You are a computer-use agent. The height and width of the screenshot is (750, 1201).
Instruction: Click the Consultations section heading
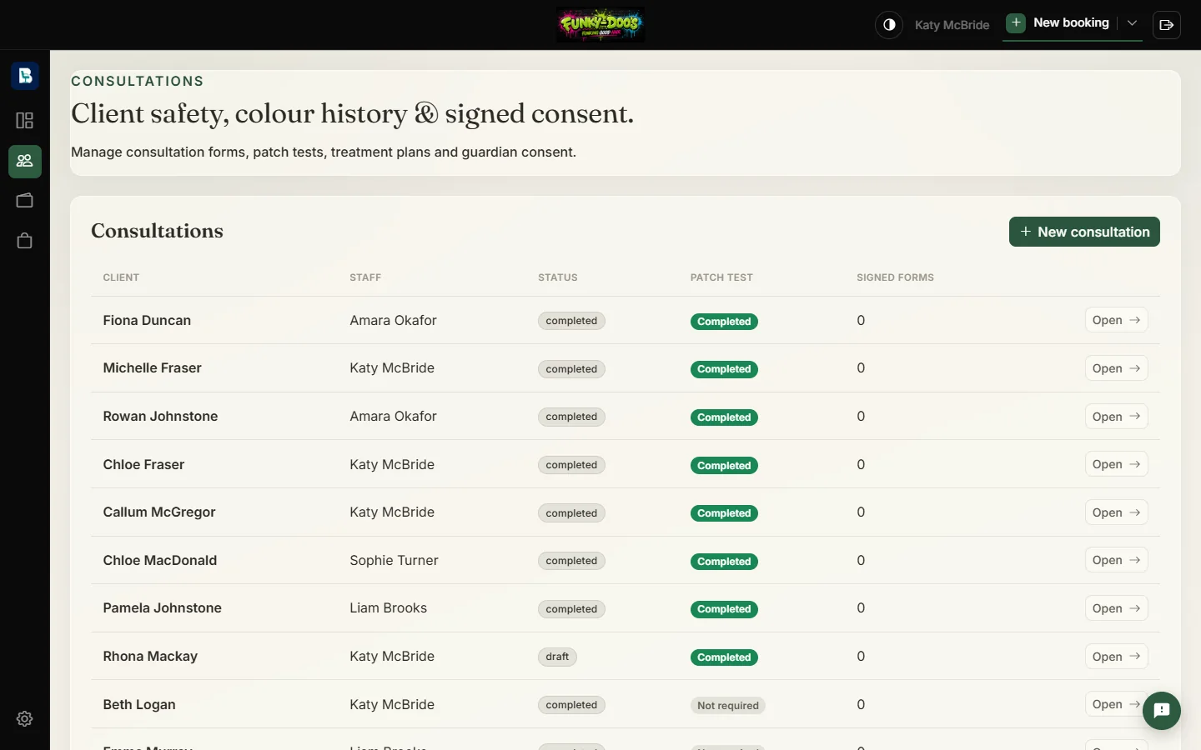(x=157, y=231)
